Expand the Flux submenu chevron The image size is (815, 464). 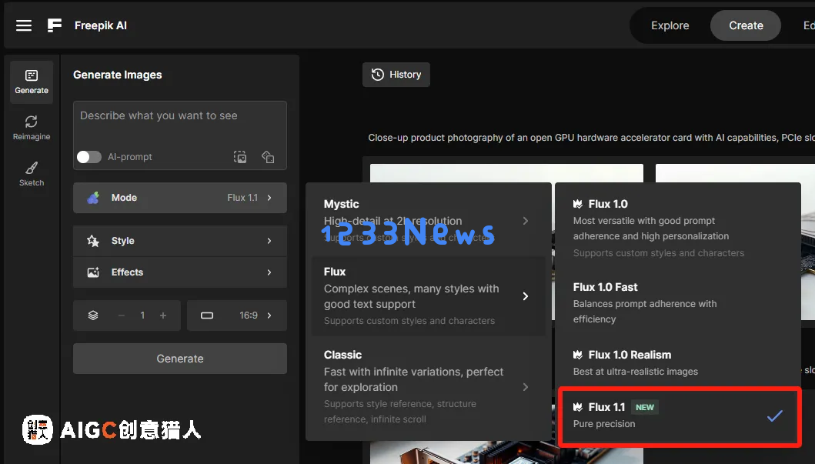coord(526,296)
